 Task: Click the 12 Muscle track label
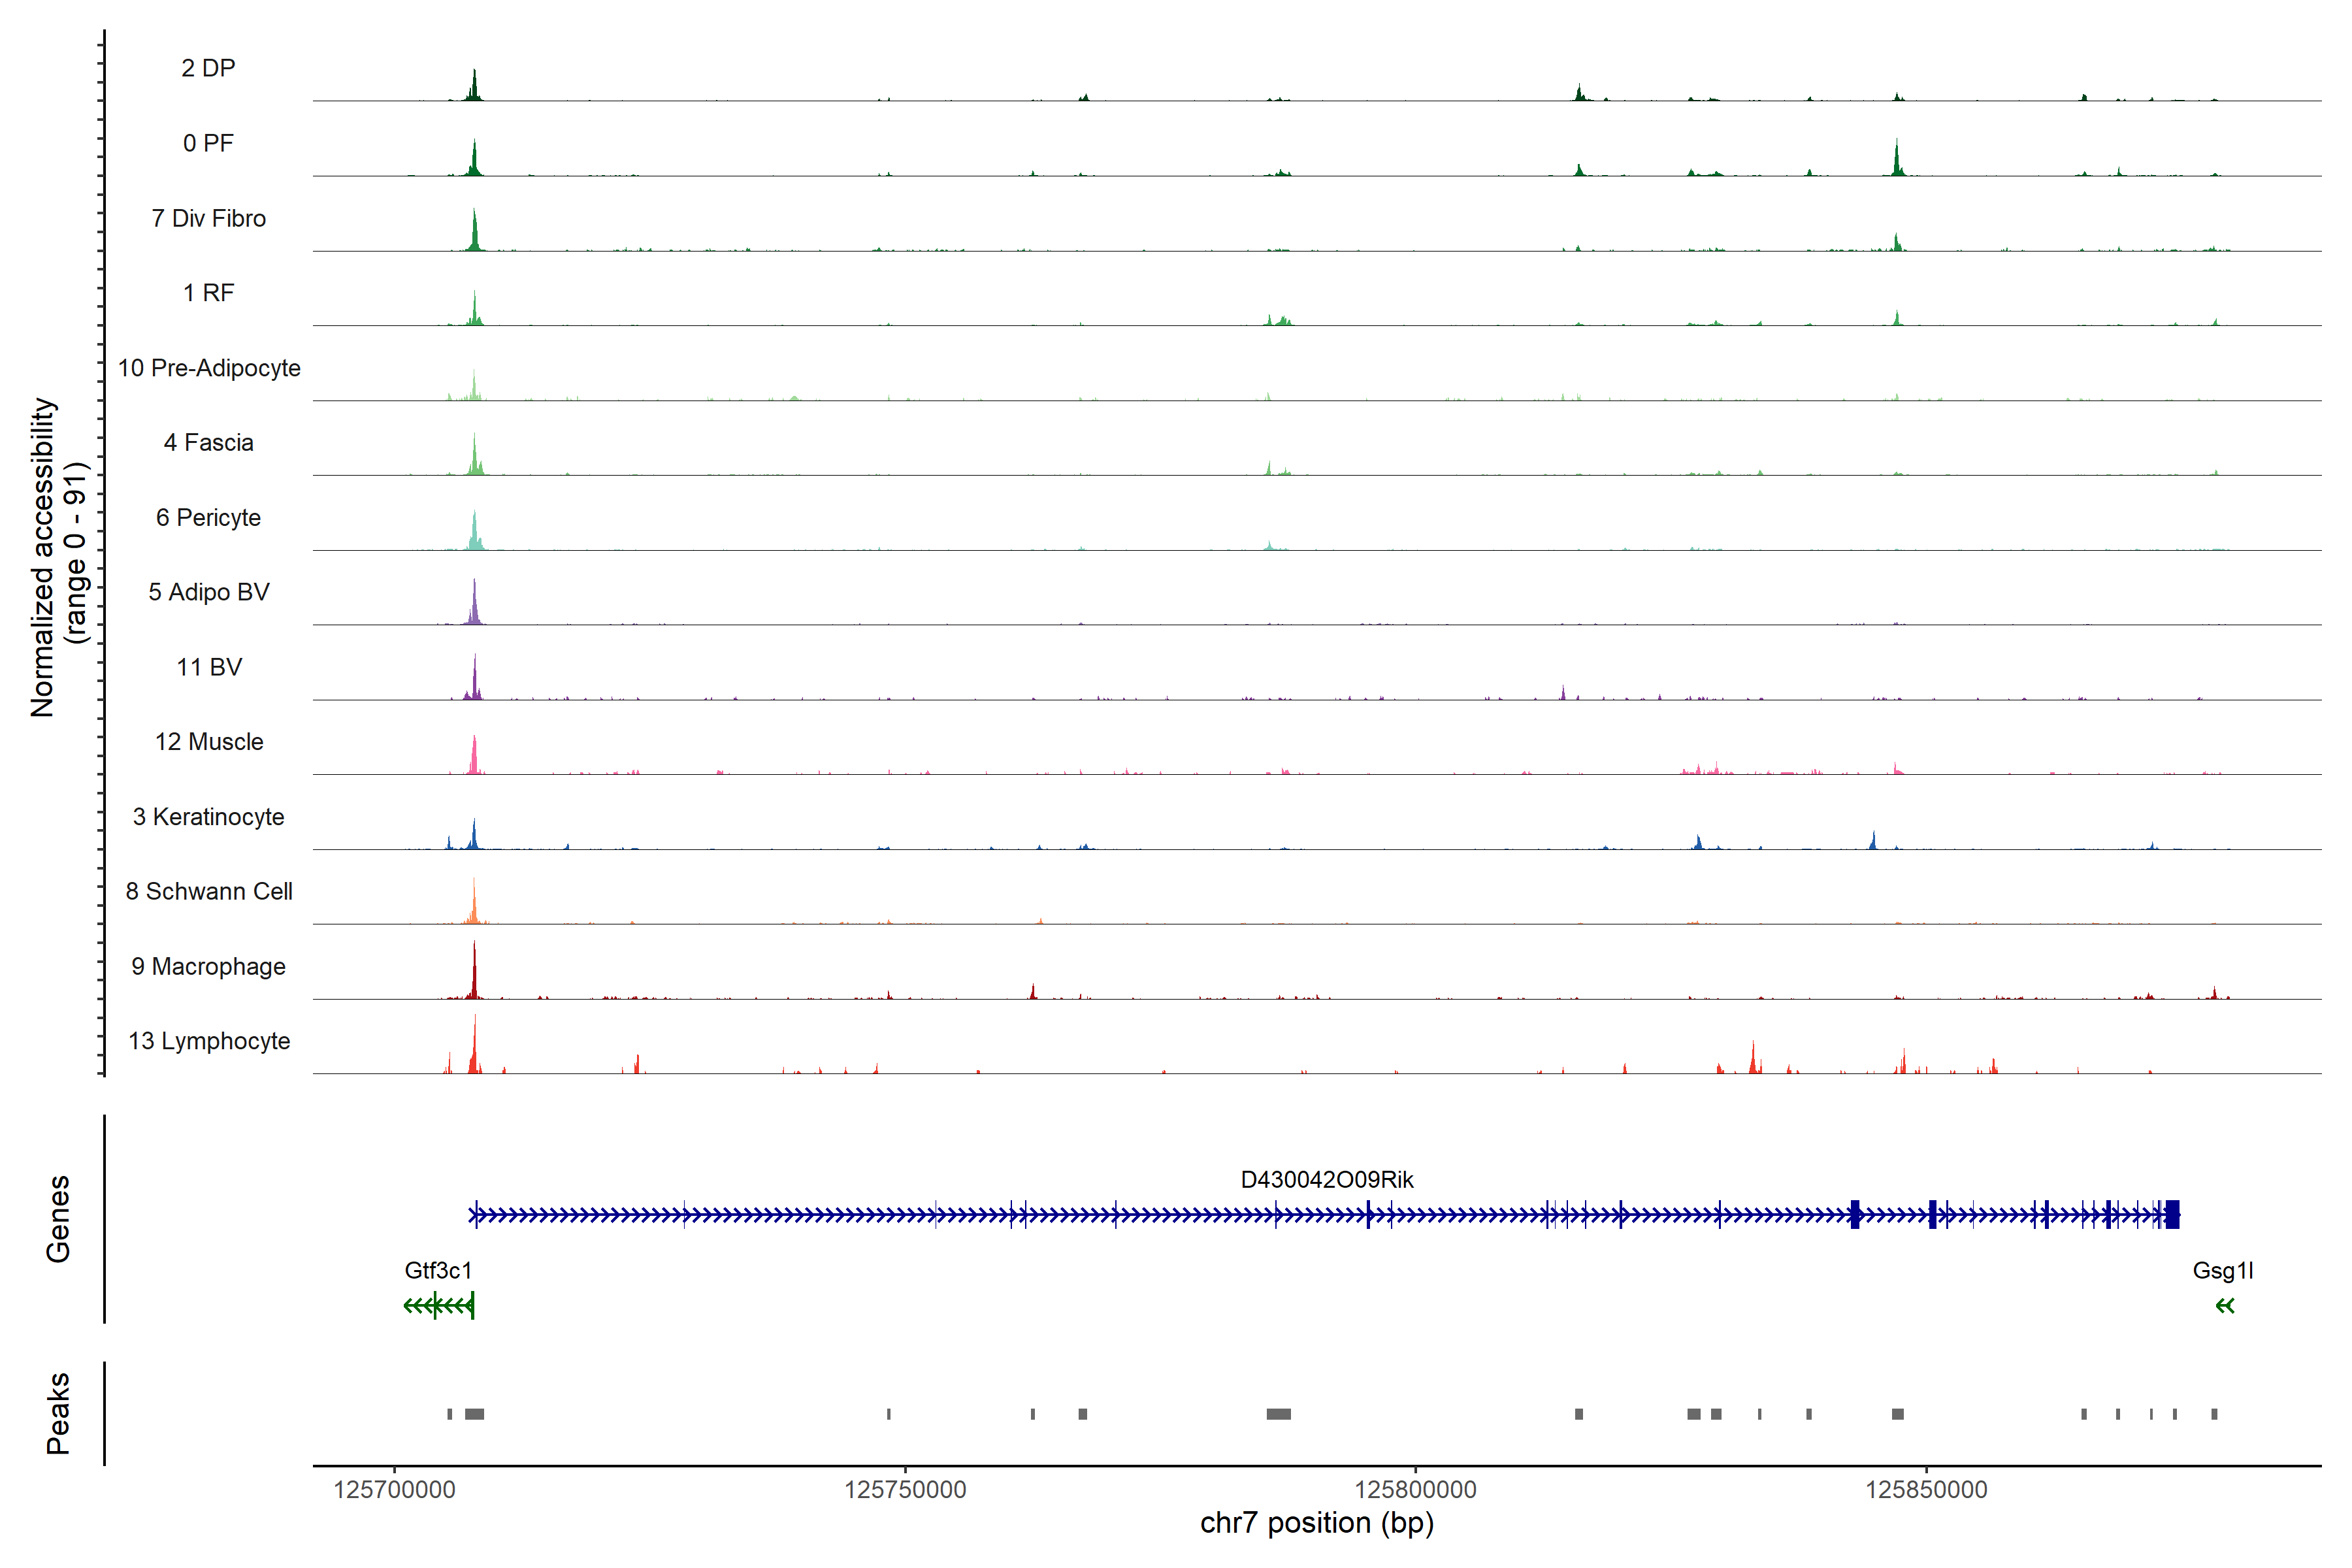(x=208, y=742)
